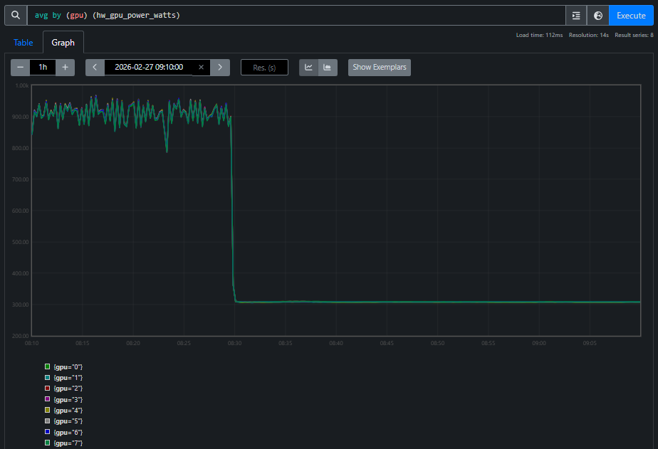The height and width of the screenshot is (449, 658).
Task: Go to previous end time chevron
Action: click(95, 68)
